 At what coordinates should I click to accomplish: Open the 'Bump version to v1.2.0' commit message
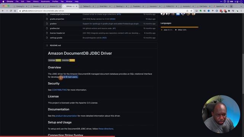(x=96, y=19)
